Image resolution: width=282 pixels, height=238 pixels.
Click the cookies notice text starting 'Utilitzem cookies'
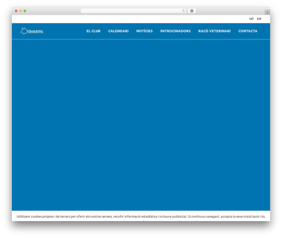click(141, 217)
